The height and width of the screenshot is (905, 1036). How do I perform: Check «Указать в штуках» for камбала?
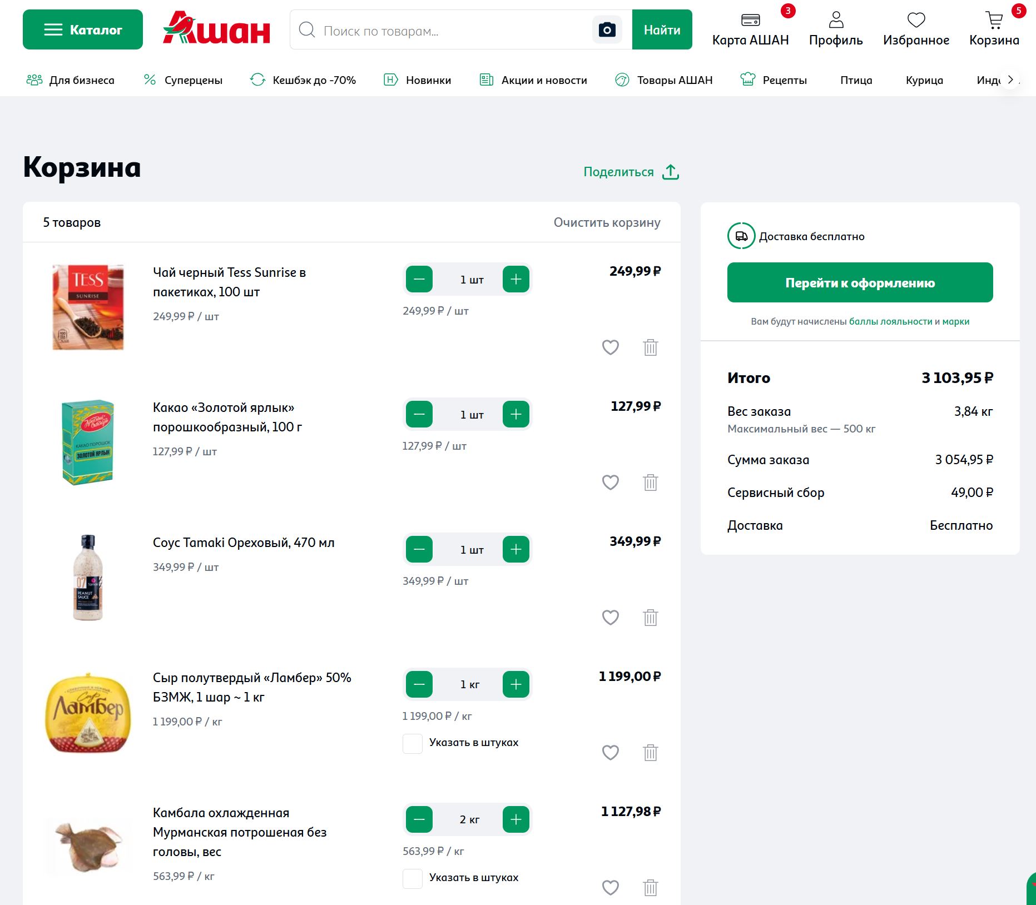coord(412,879)
